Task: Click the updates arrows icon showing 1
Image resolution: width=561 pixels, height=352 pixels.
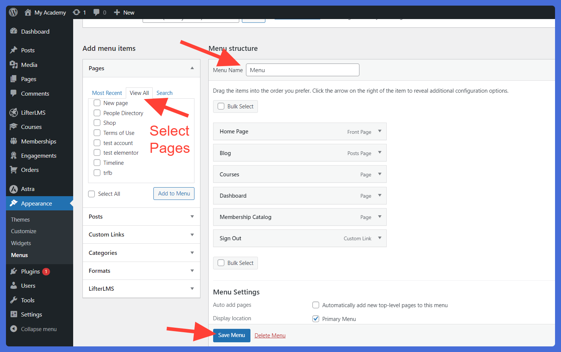Action: pyautogui.click(x=76, y=12)
